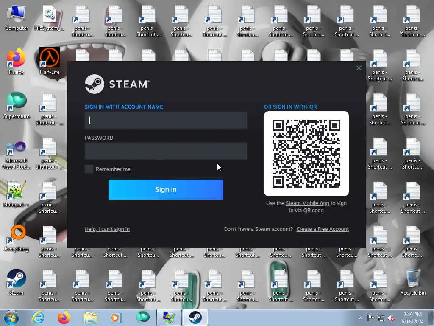This screenshot has height=326, width=434.
Task: Switch to the warning-checkmark taskbar program
Action: click(x=169, y=318)
